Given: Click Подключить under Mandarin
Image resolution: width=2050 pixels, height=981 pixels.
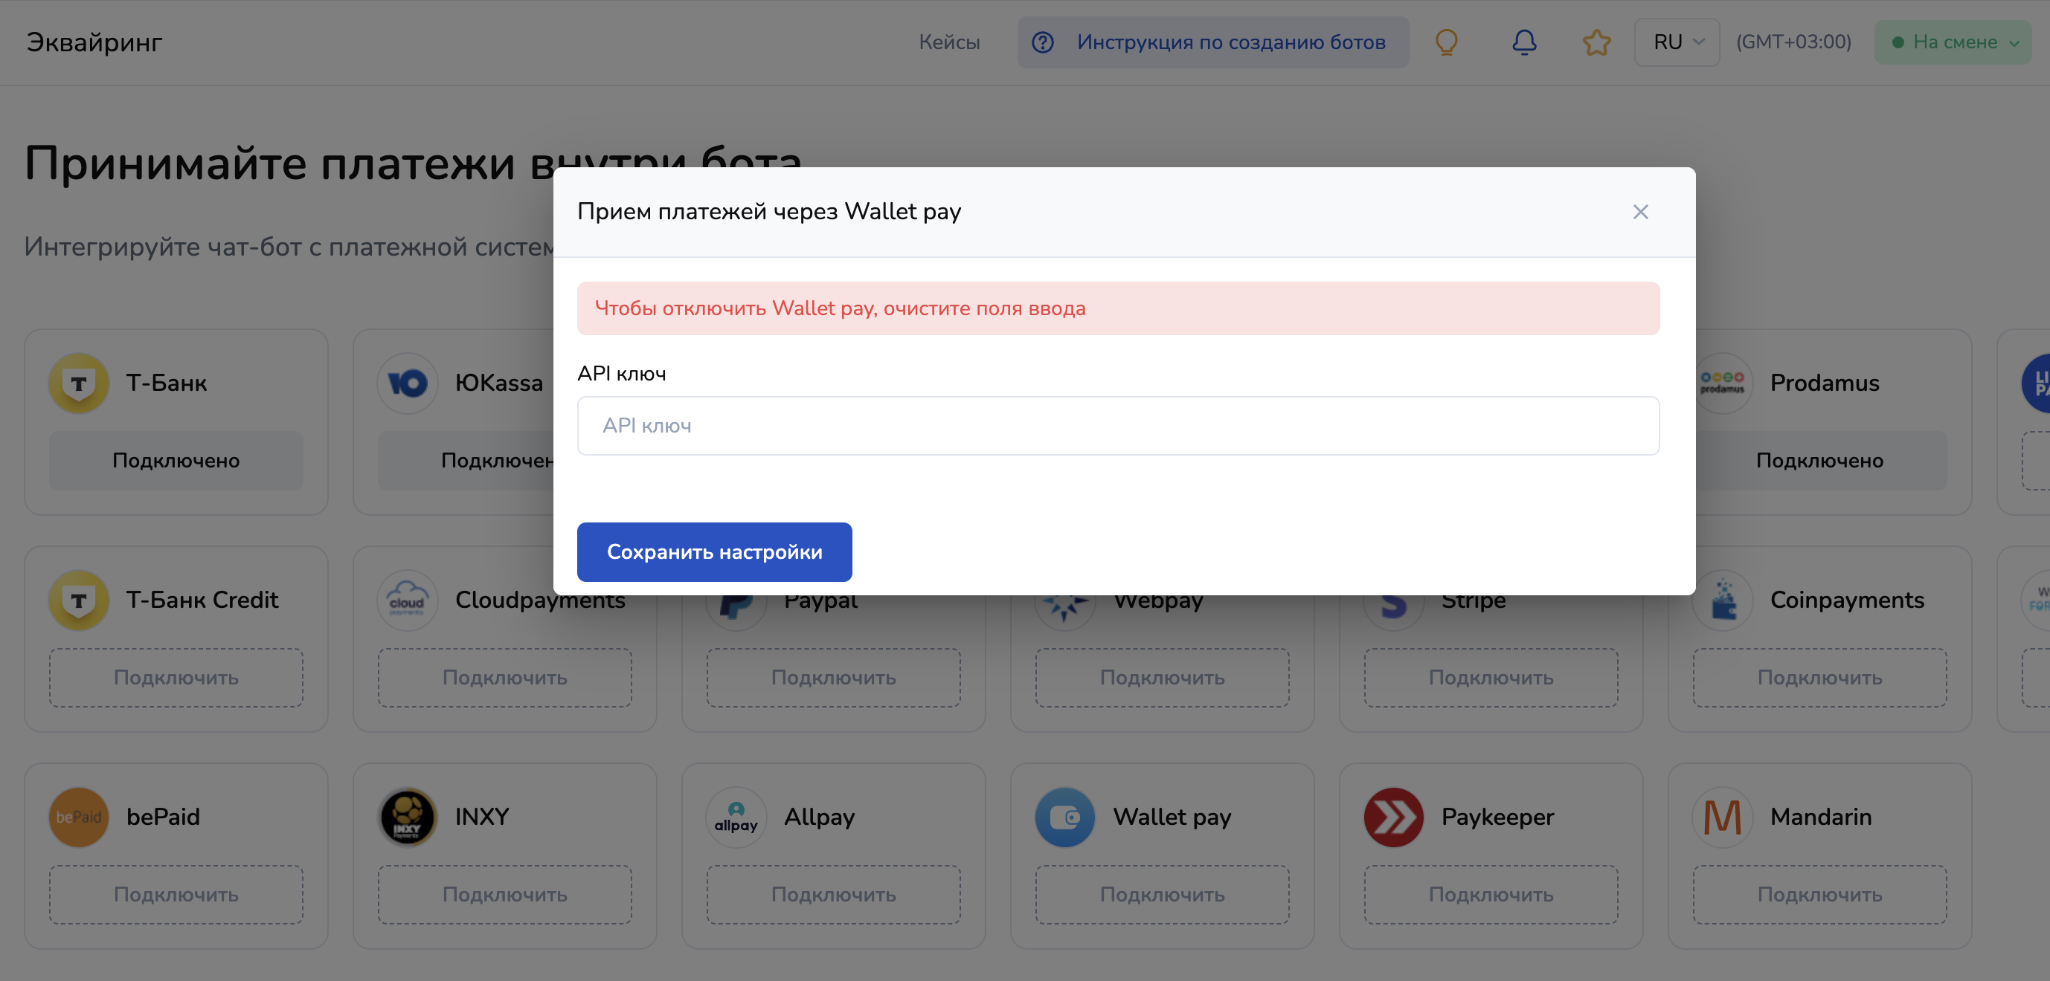Looking at the screenshot, I should [1819, 894].
